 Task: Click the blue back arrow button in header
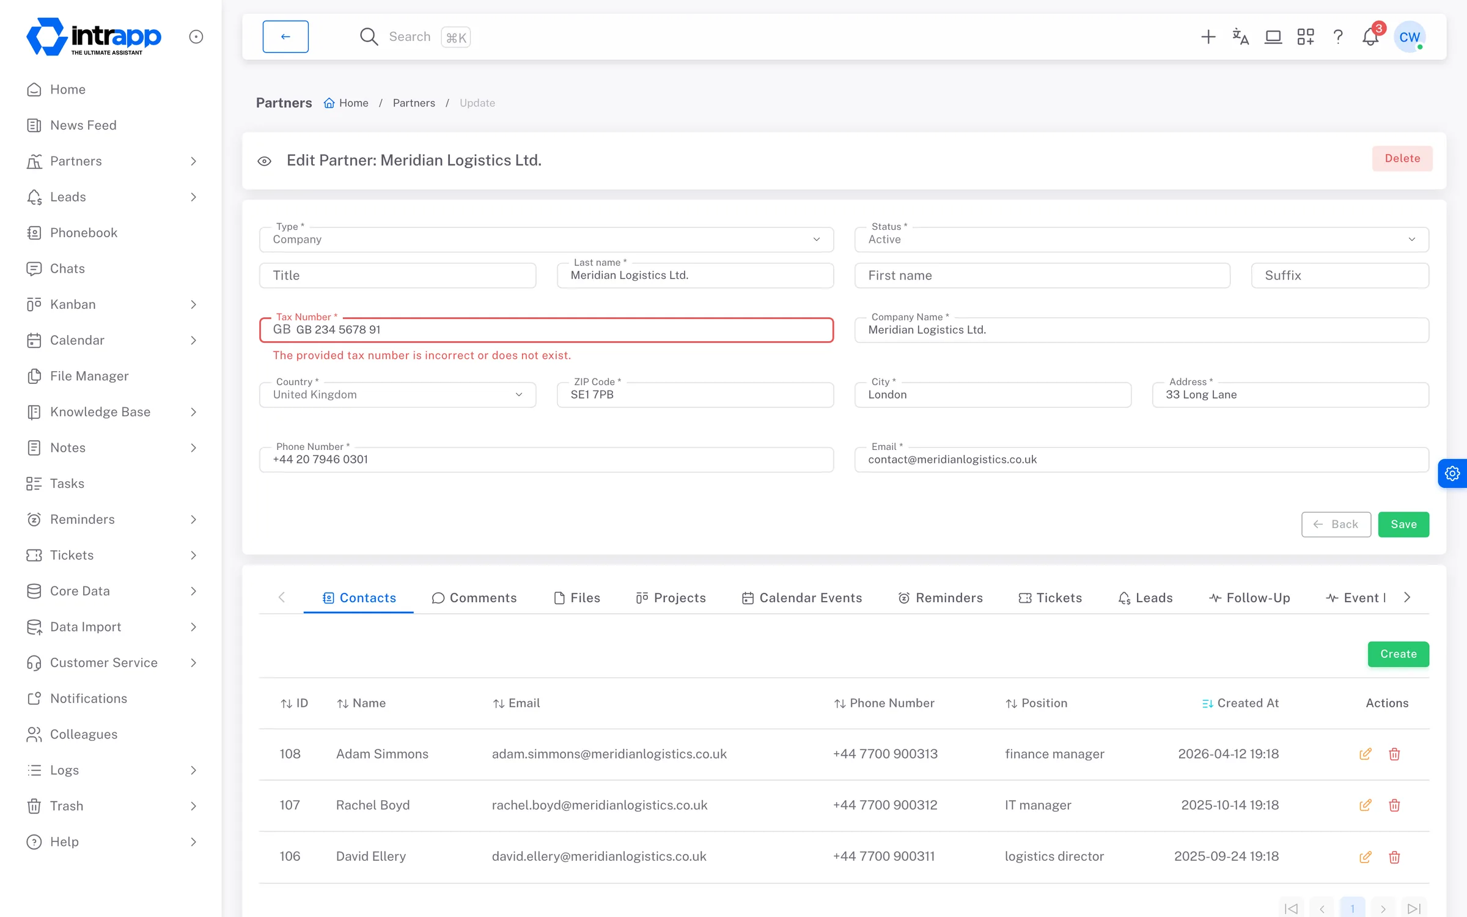(285, 37)
